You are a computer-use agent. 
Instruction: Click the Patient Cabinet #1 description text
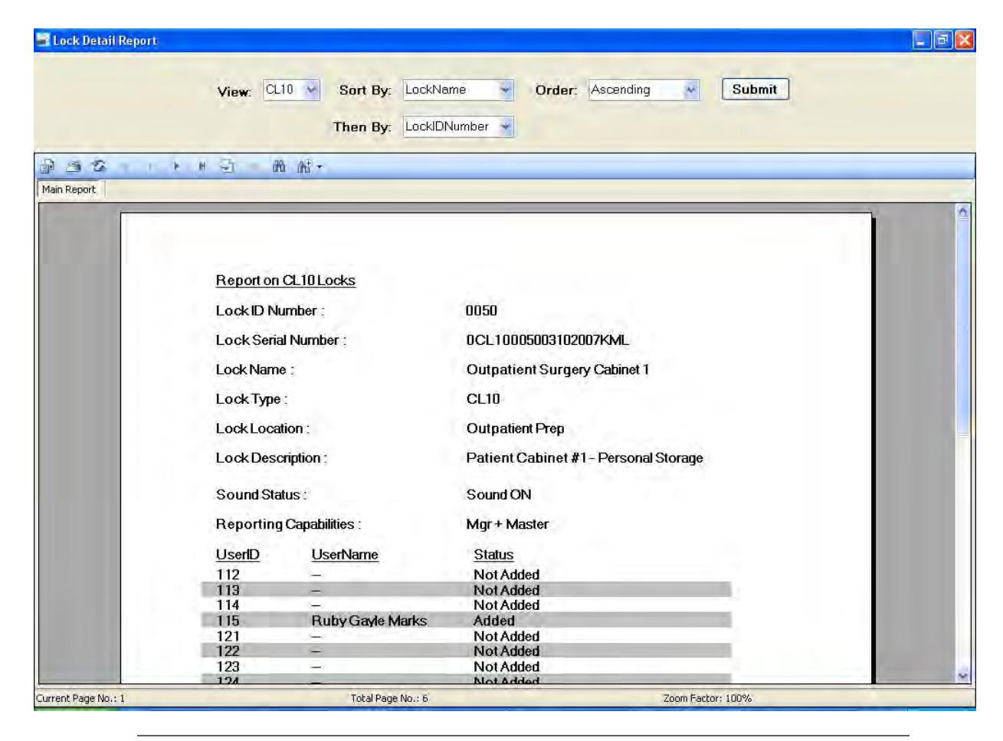(x=585, y=457)
